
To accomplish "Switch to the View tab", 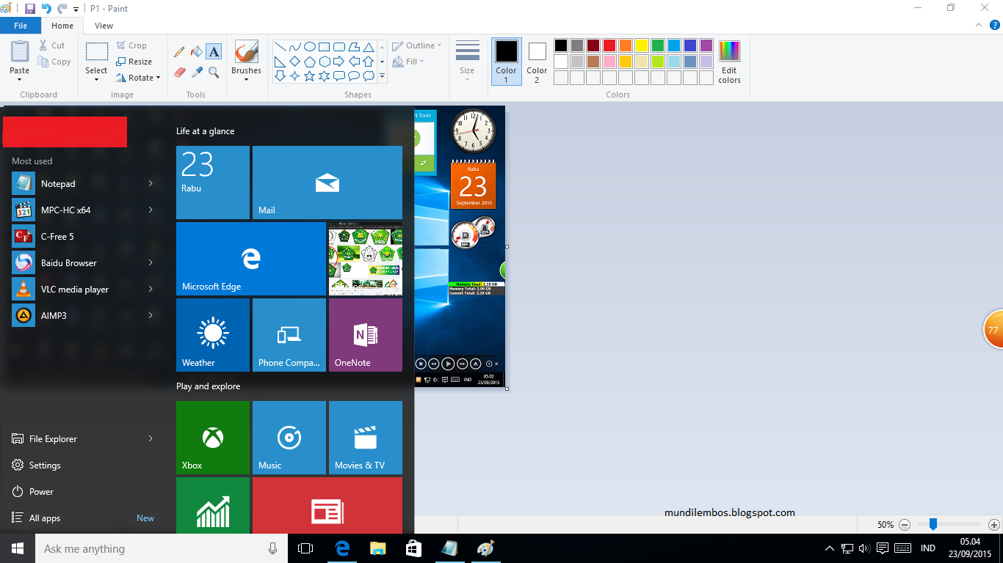I will click(104, 25).
